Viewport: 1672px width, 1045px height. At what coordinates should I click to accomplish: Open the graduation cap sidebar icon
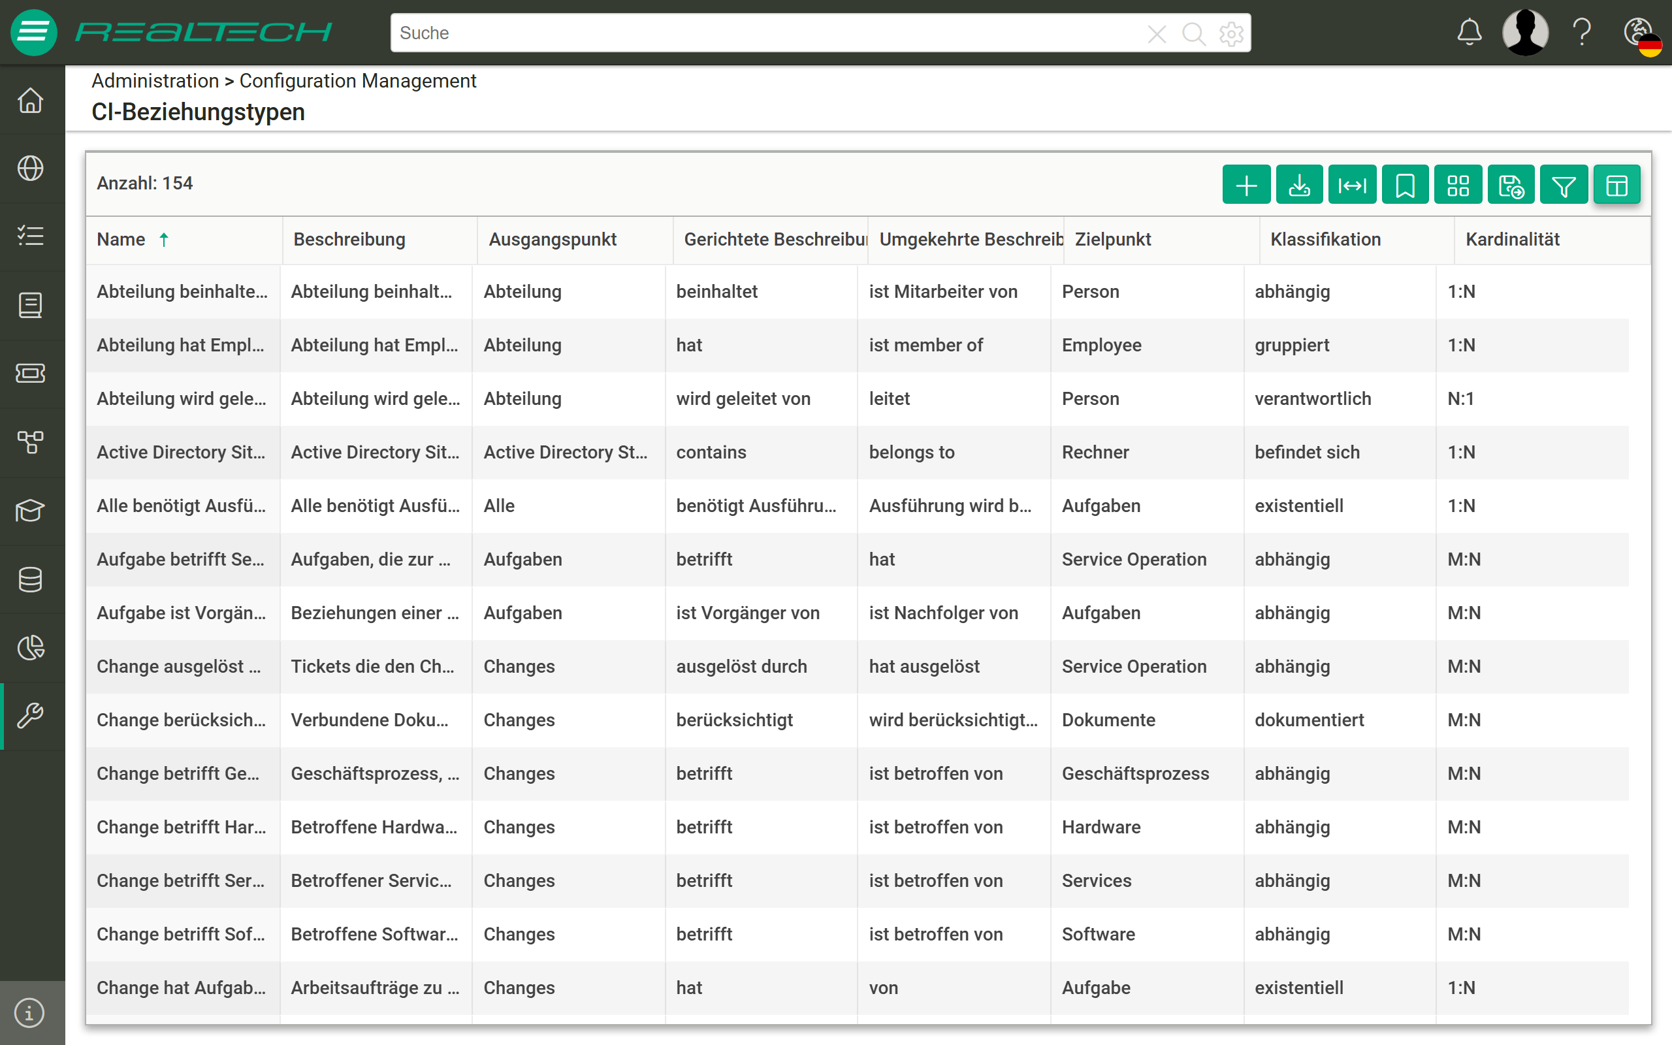(x=31, y=511)
